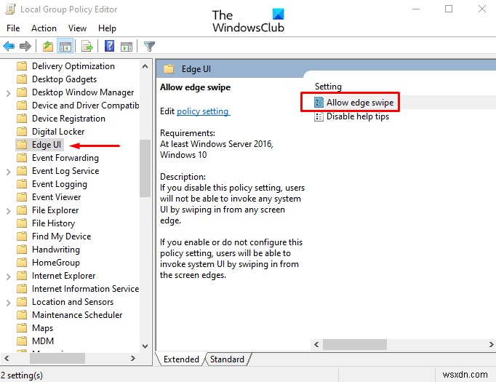Screen dimensions: 496x382
Task: Click the Filter funnel toolbar icon
Action: pos(149,47)
